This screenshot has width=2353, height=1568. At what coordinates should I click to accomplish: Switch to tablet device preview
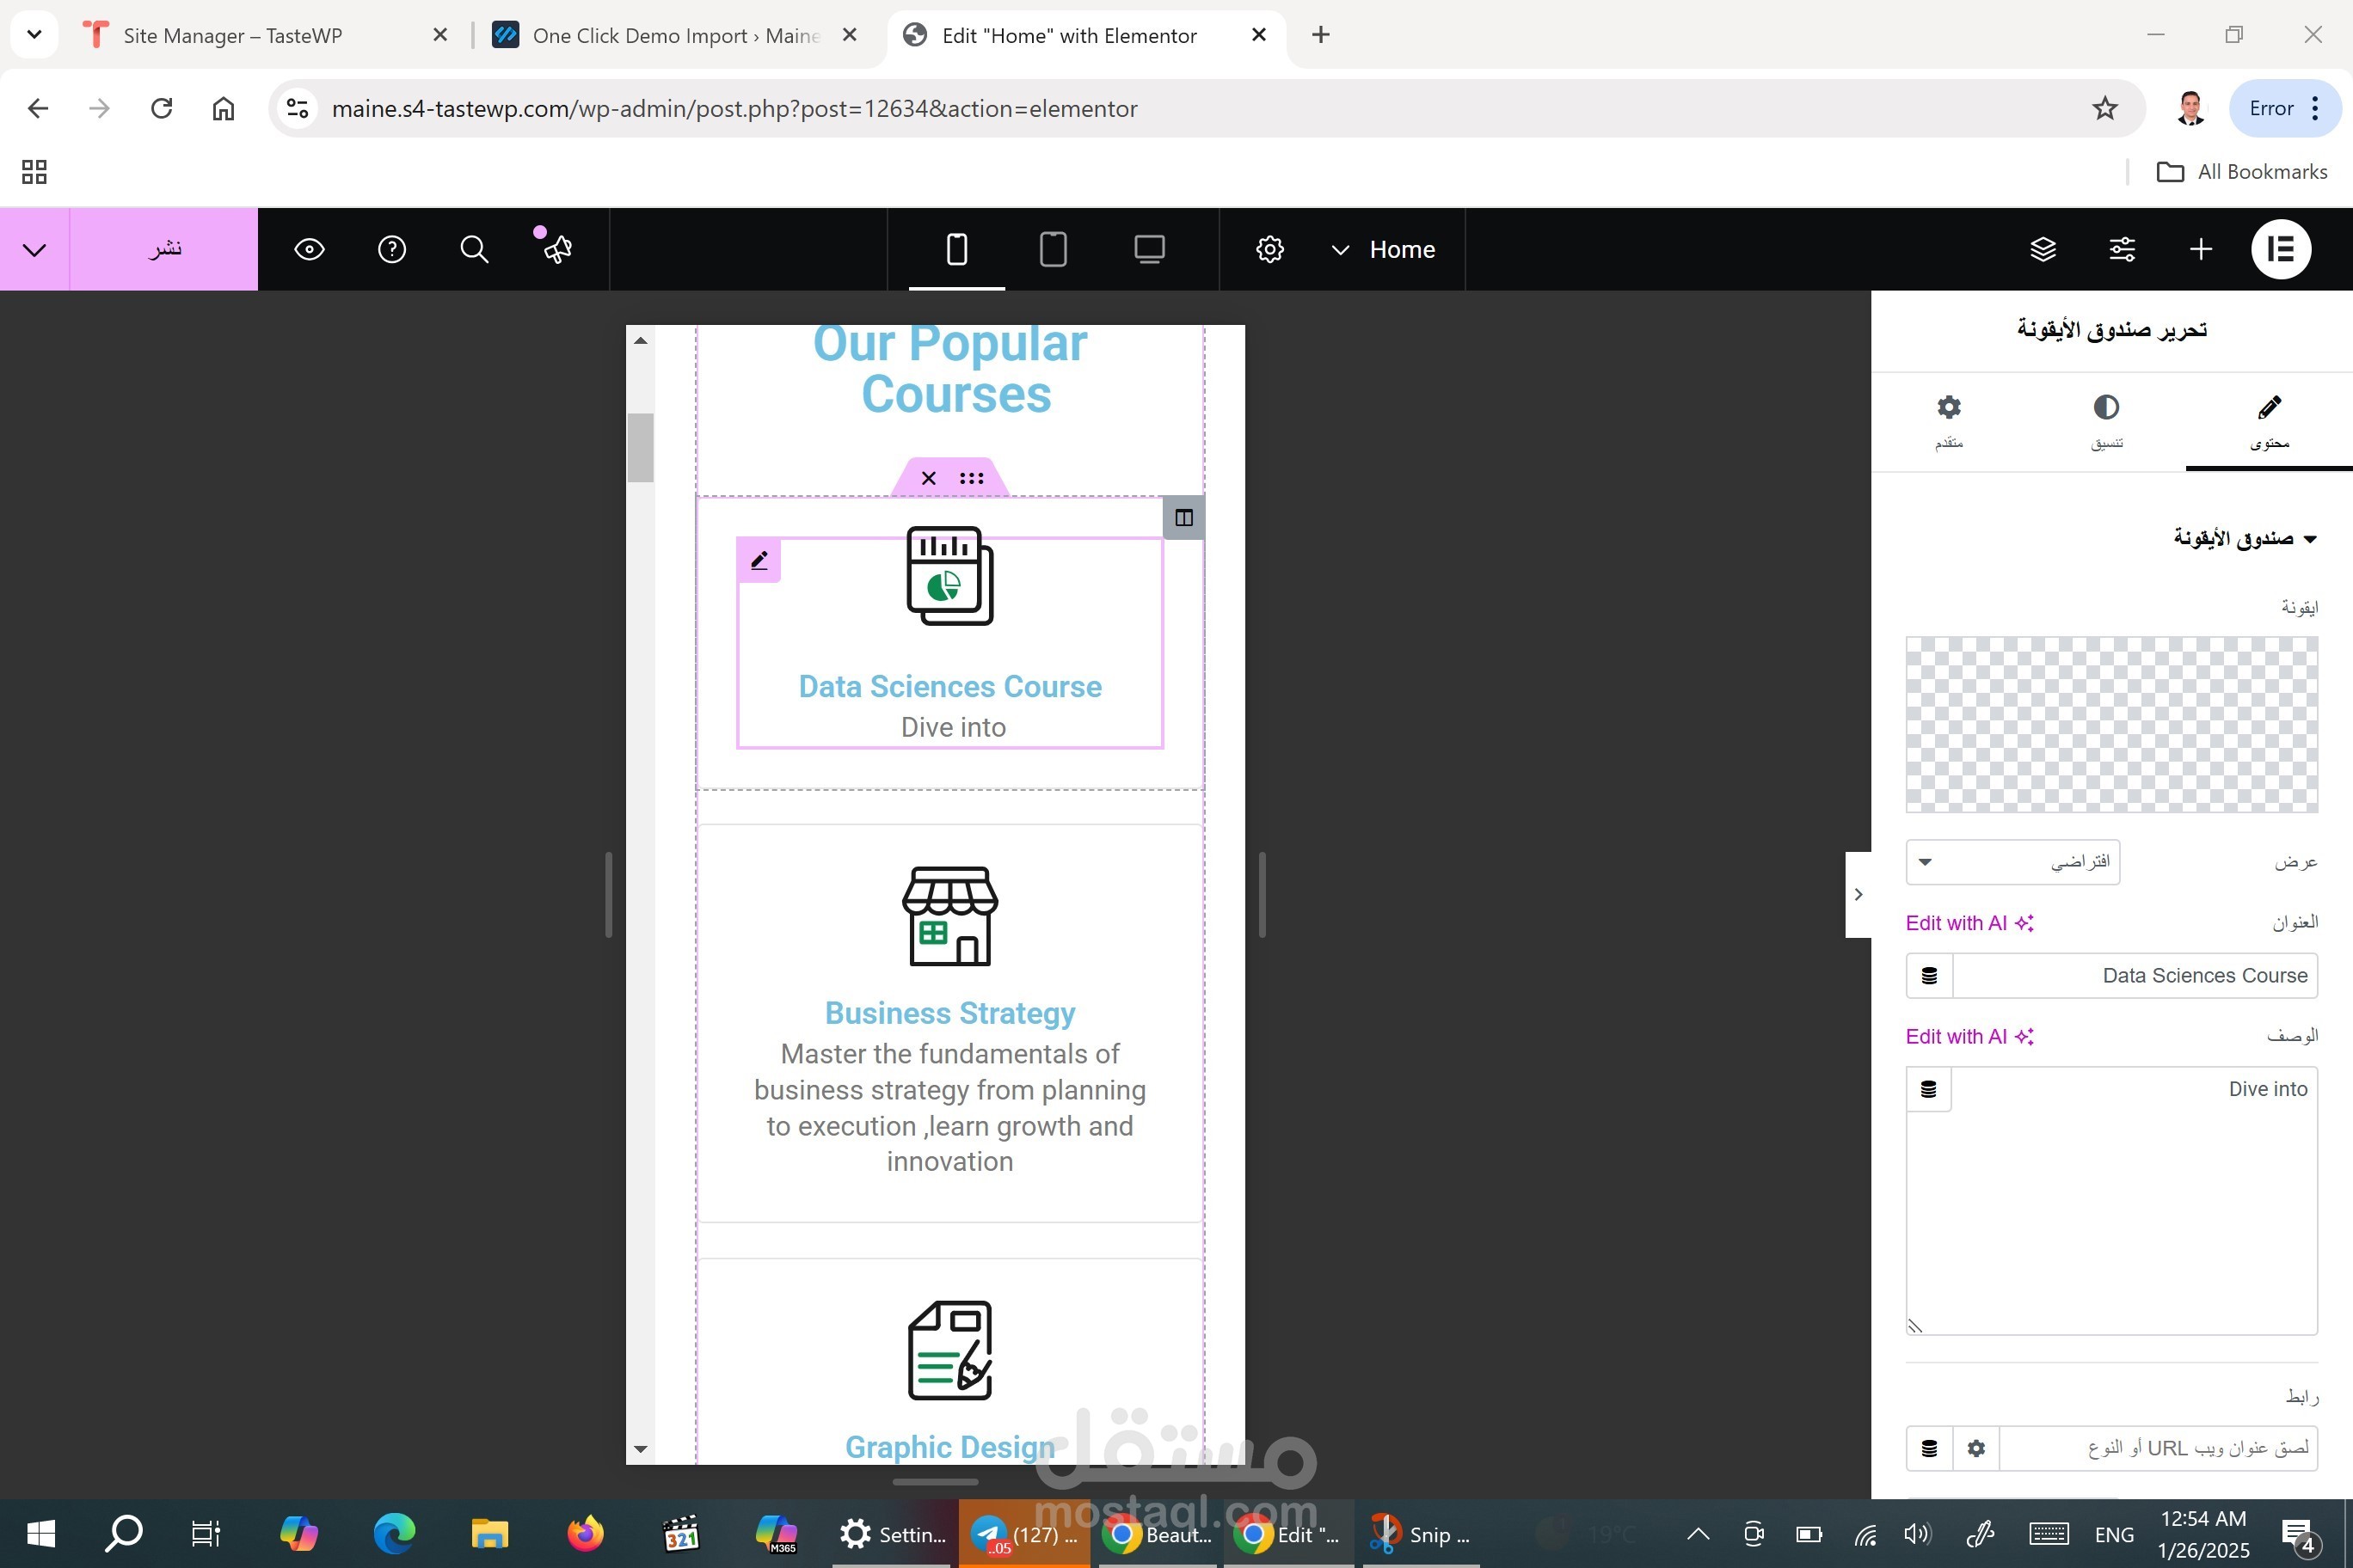coord(1053,249)
